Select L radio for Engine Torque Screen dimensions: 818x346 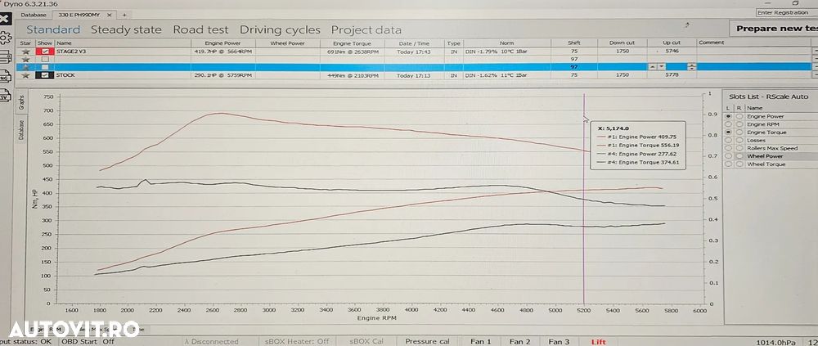point(730,133)
